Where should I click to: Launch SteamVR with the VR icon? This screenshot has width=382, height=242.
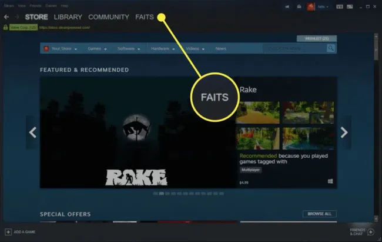pos(340,6)
